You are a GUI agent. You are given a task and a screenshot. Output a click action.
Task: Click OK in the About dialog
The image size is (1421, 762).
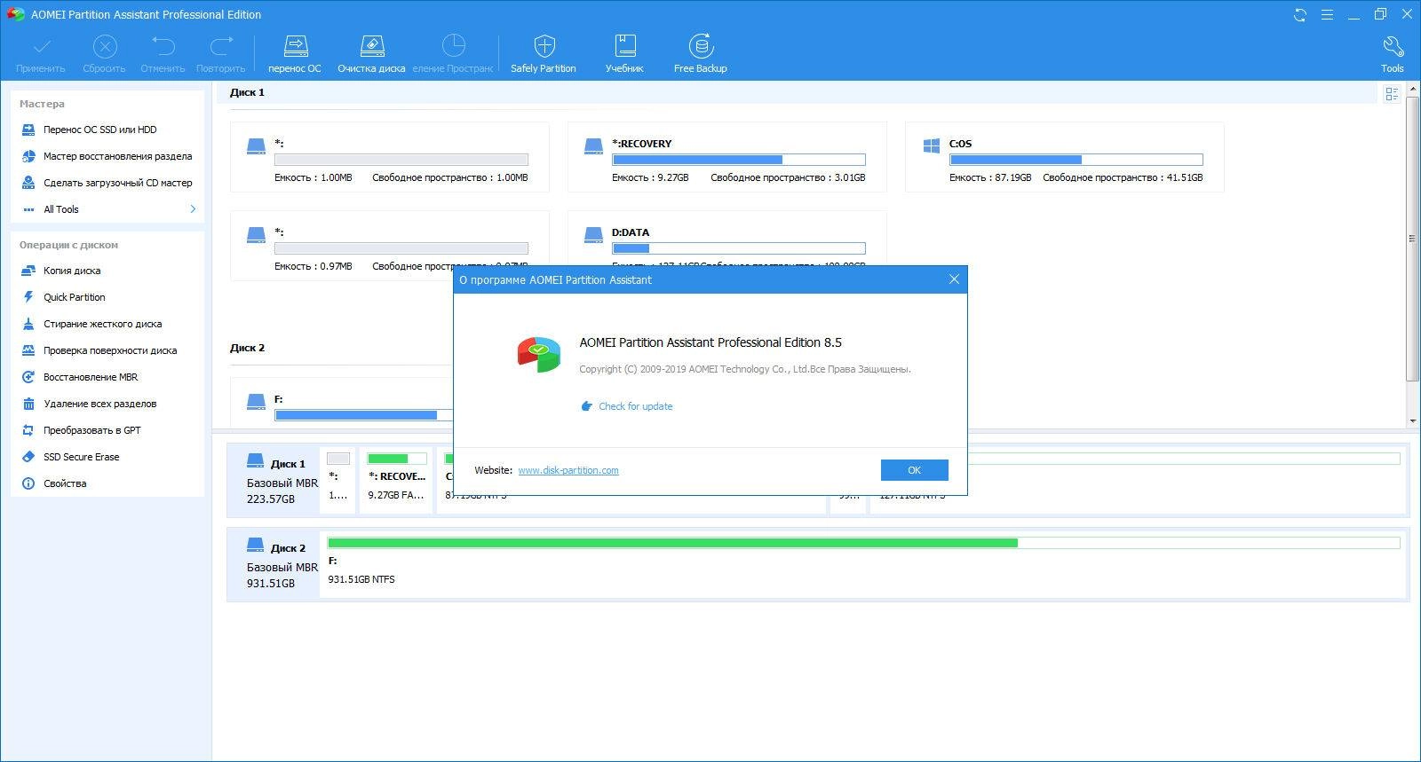point(914,470)
